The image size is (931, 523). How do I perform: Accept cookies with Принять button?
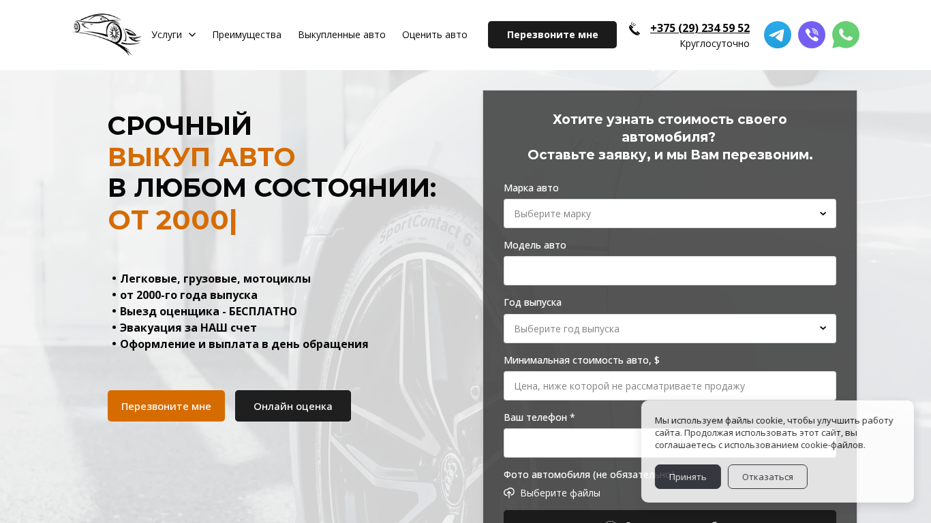click(688, 477)
